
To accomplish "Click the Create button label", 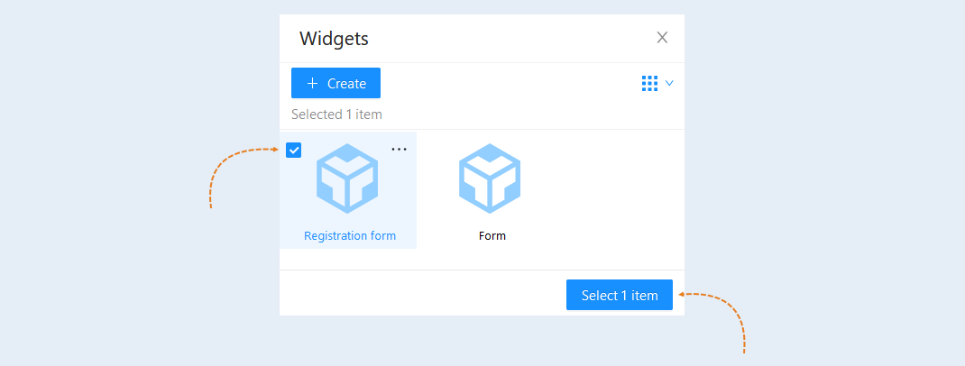I will pos(346,84).
